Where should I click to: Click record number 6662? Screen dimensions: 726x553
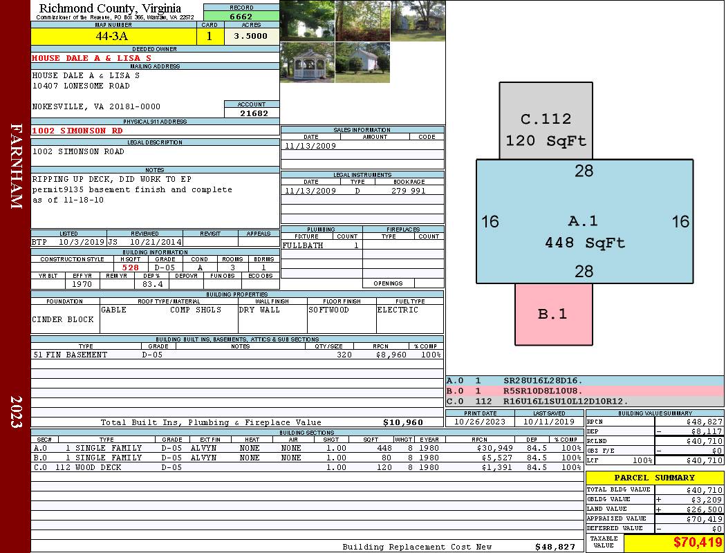pyautogui.click(x=241, y=16)
